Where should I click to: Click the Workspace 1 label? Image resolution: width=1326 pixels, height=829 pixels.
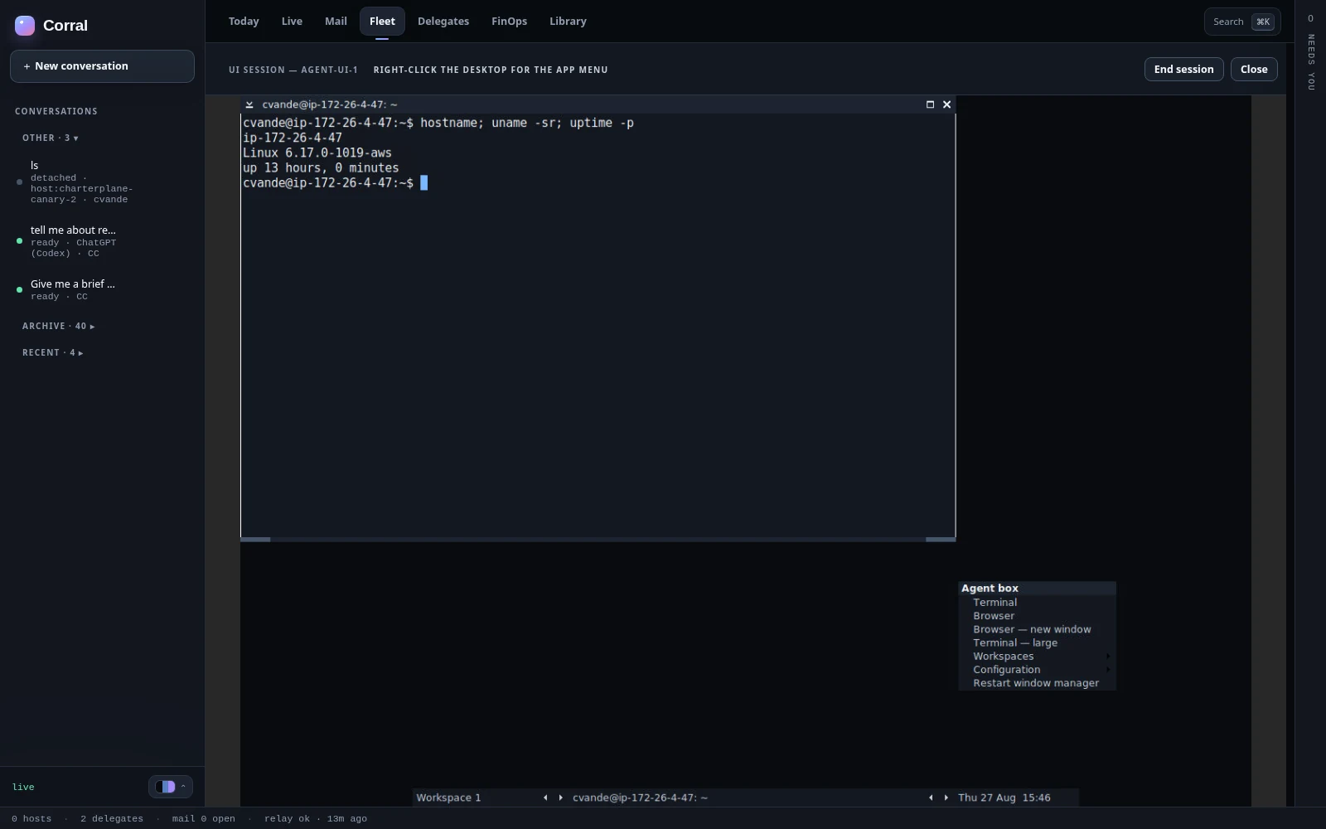pos(448,797)
